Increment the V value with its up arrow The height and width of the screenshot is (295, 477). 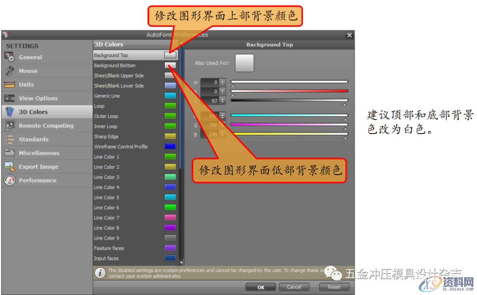[223, 99]
